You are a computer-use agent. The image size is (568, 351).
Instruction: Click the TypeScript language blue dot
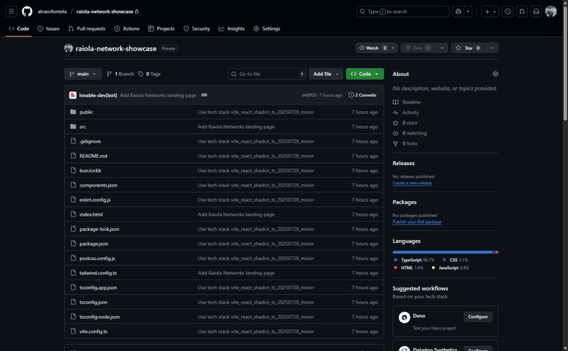(396, 260)
